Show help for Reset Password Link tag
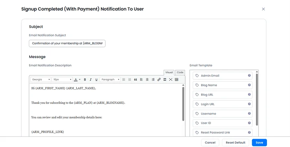Screen dimensions: 290x147 click(249, 132)
